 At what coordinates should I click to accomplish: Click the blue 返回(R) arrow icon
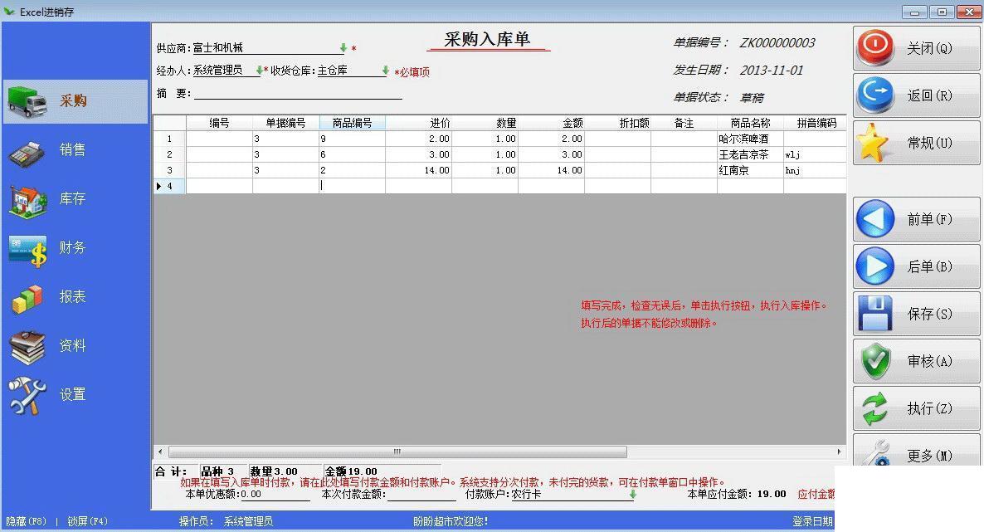click(876, 95)
